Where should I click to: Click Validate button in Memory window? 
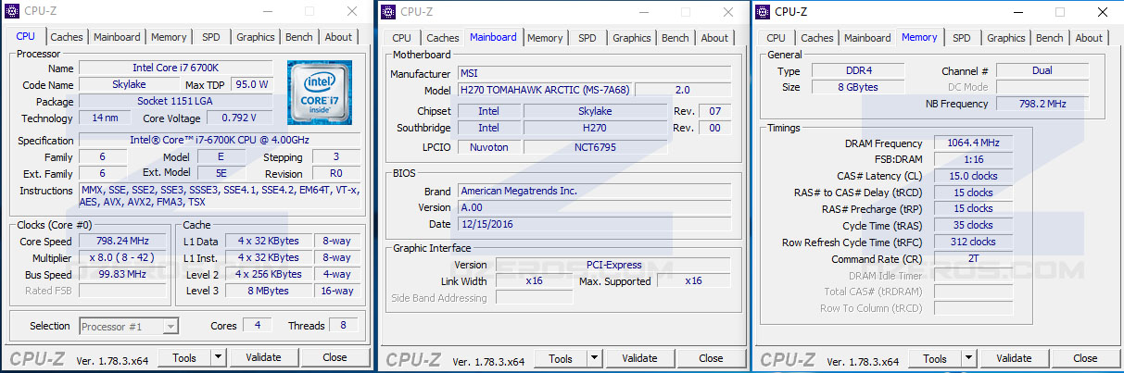[1014, 358]
